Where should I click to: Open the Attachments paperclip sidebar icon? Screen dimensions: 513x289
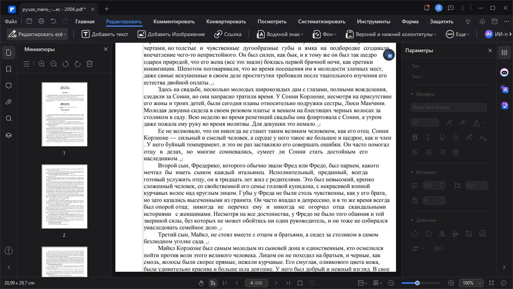point(9,102)
